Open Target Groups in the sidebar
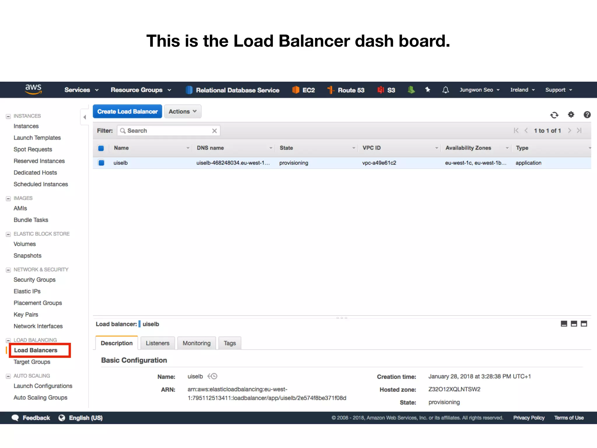Image resolution: width=597 pixels, height=448 pixels. [32, 362]
